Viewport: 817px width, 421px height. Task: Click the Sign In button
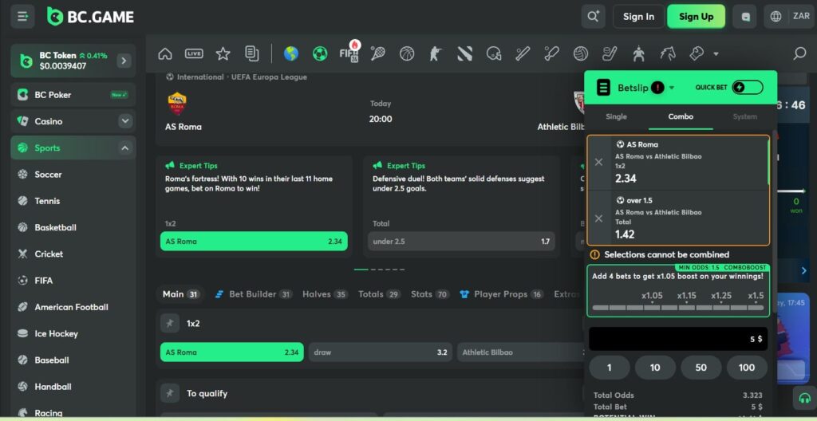[638, 17]
